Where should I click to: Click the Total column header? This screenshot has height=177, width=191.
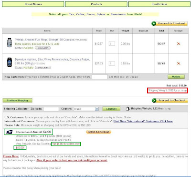[x=161, y=31]
